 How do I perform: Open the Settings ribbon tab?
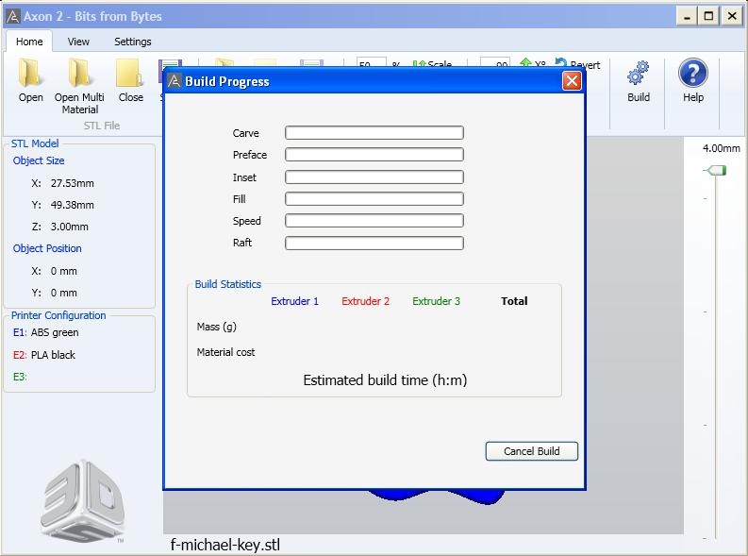pos(133,42)
